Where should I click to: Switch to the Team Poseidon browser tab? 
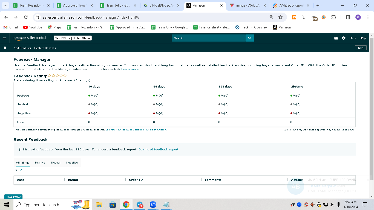pos(31,5)
